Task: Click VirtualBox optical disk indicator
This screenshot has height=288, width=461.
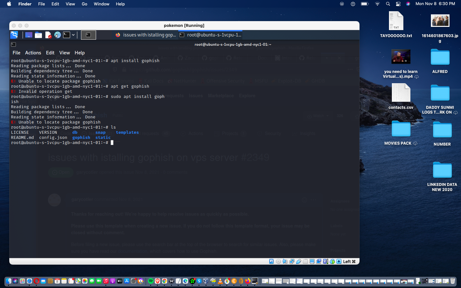Action: click(278, 261)
